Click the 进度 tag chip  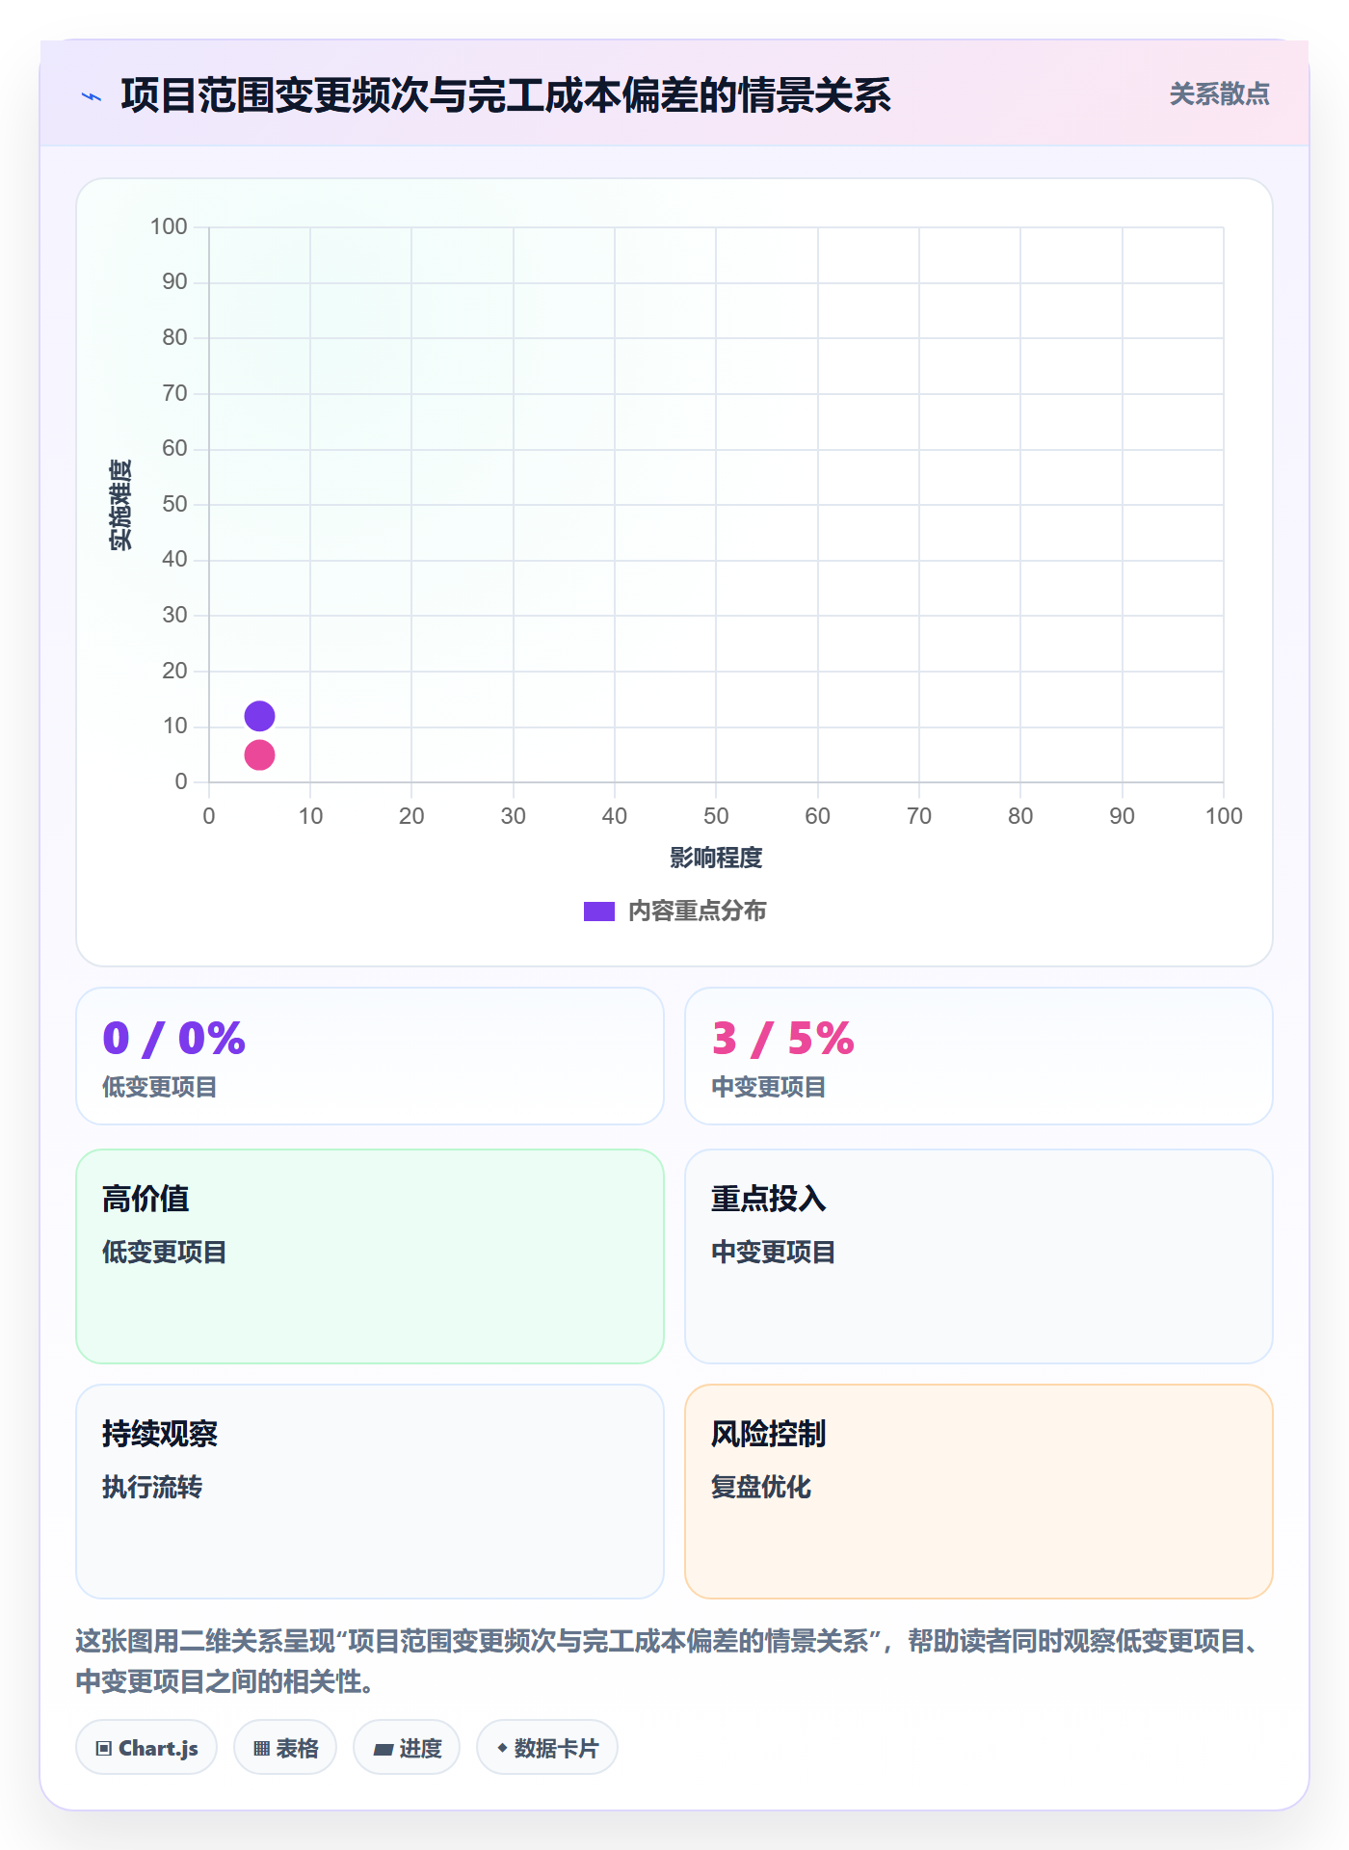[x=407, y=1748]
